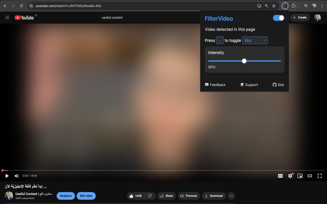This screenshot has height=204, width=327.
Task: Mute the video with the volume icon
Action: pos(16,176)
